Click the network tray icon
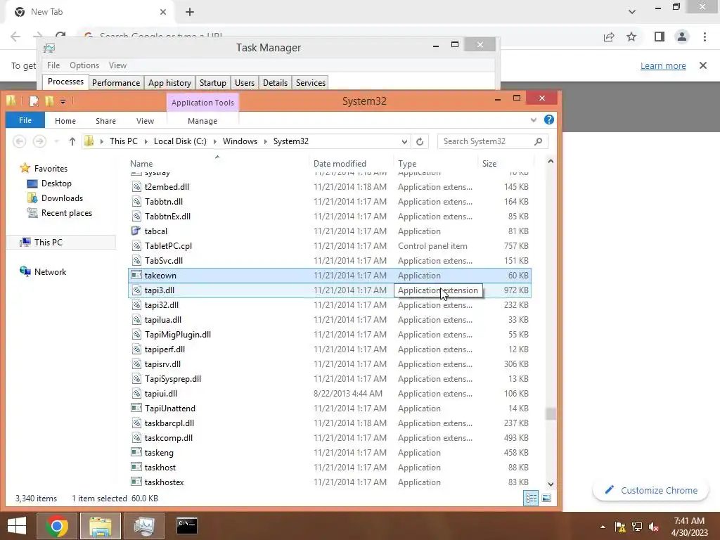Image resolution: width=720 pixels, height=540 pixels. click(637, 527)
